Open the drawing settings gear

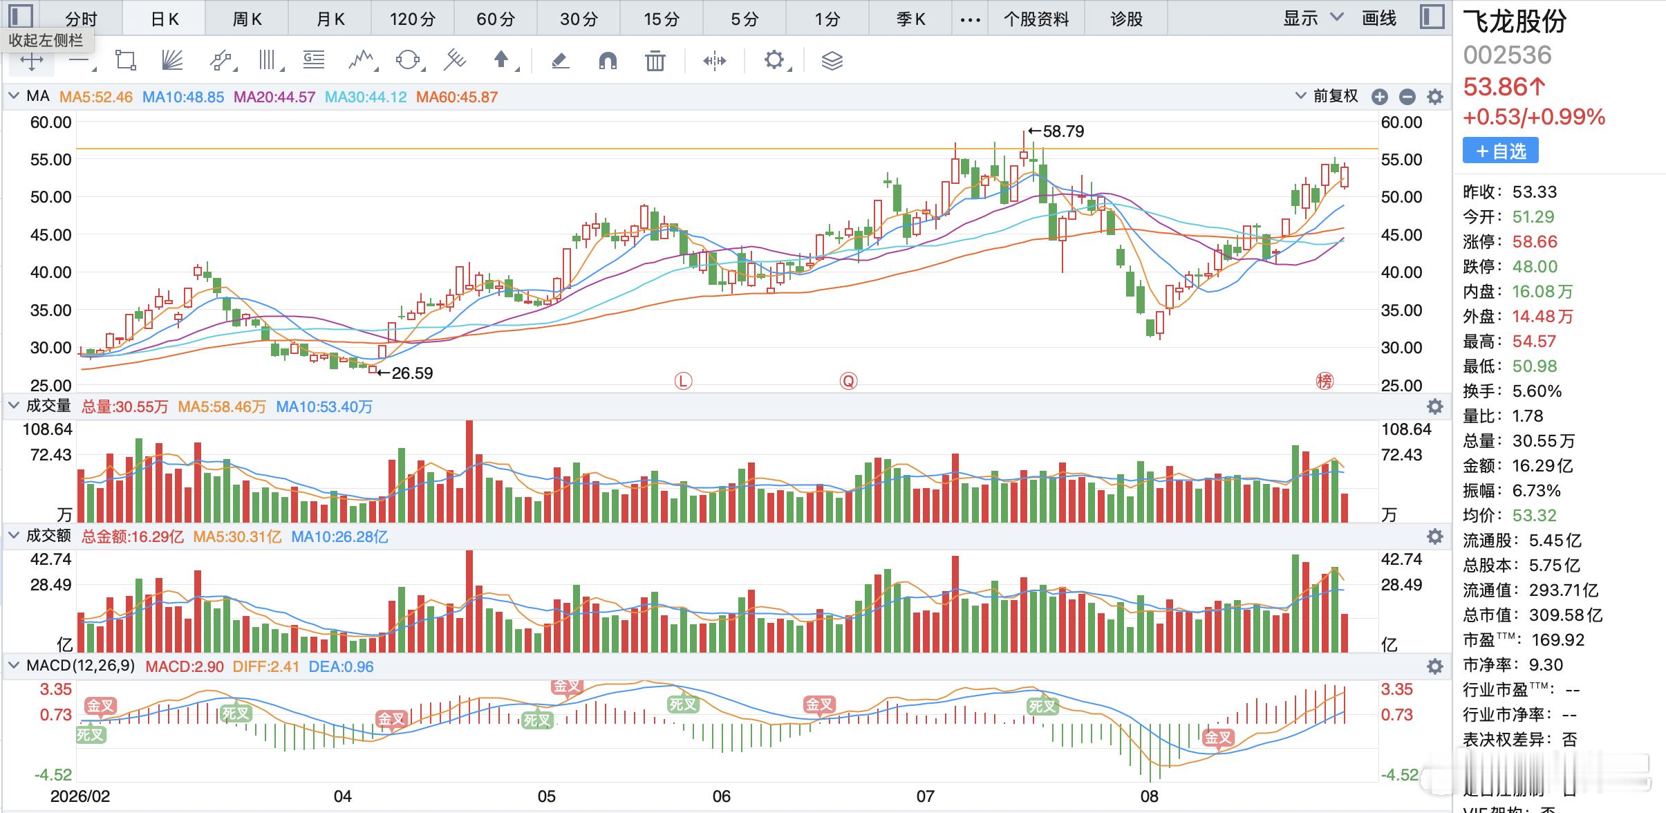[x=774, y=61]
